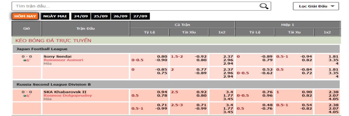
Task: Click the Japan Football League header
Action: coord(42,49)
